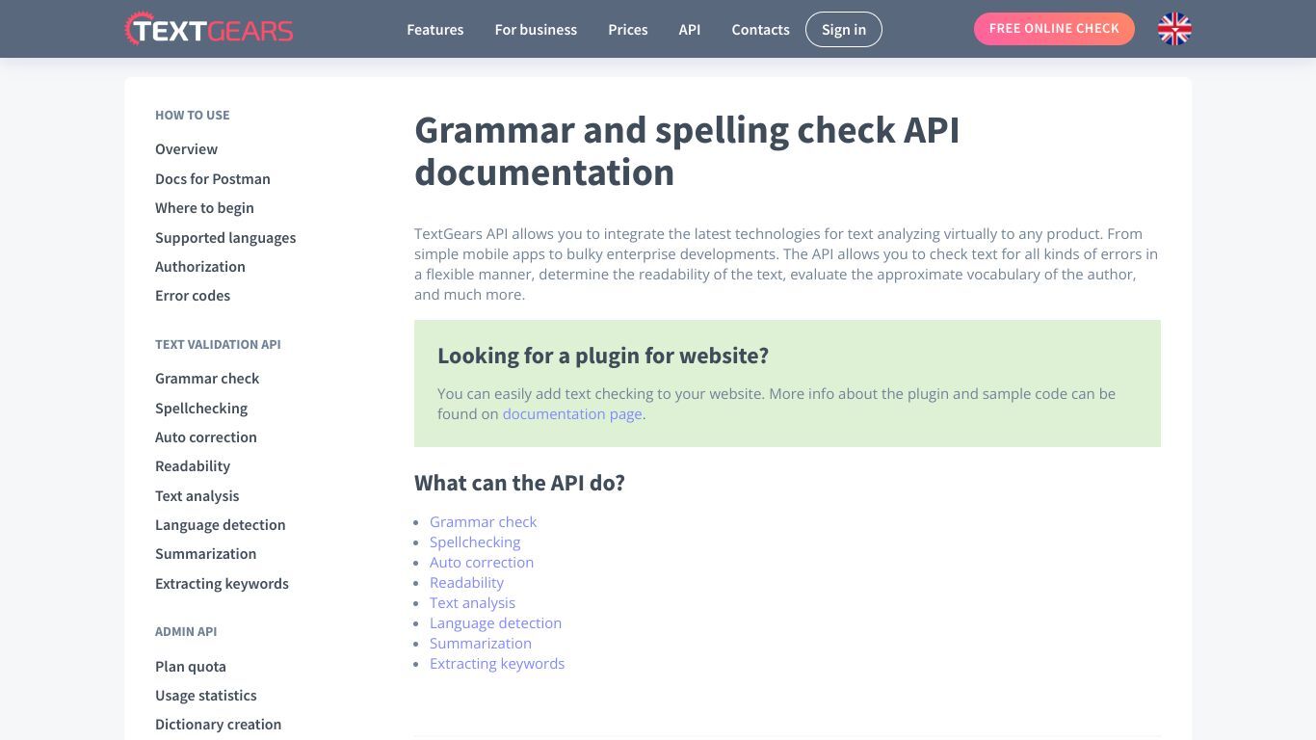Go to For business page
This screenshot has height=740, width=1316.
536,30
